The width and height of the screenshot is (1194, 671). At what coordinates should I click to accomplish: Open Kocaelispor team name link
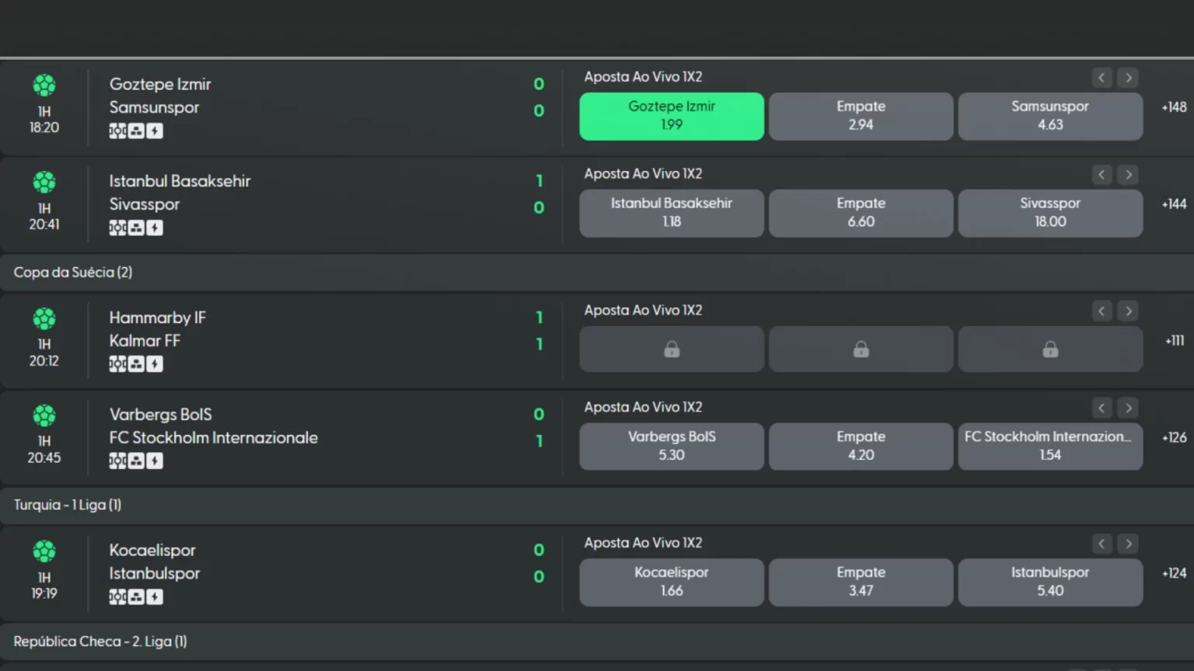152,550
